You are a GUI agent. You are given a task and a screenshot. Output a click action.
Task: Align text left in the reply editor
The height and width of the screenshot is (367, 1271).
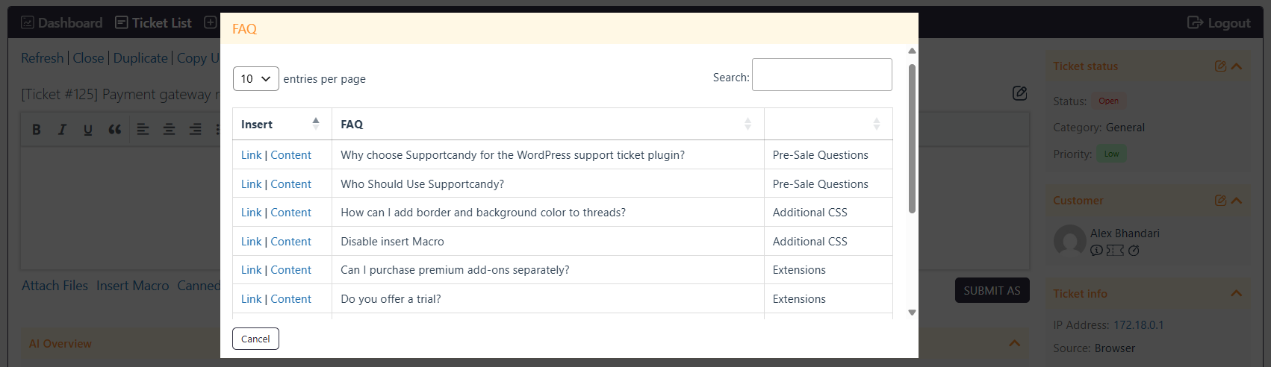point(143,130)
